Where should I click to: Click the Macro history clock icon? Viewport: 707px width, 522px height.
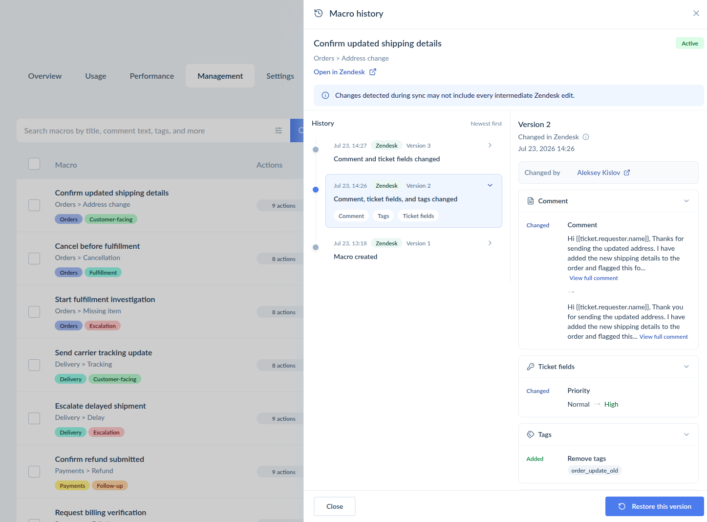(x=319, y=13)
